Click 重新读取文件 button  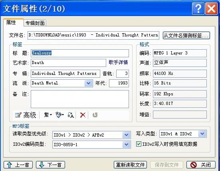[130, 165]
